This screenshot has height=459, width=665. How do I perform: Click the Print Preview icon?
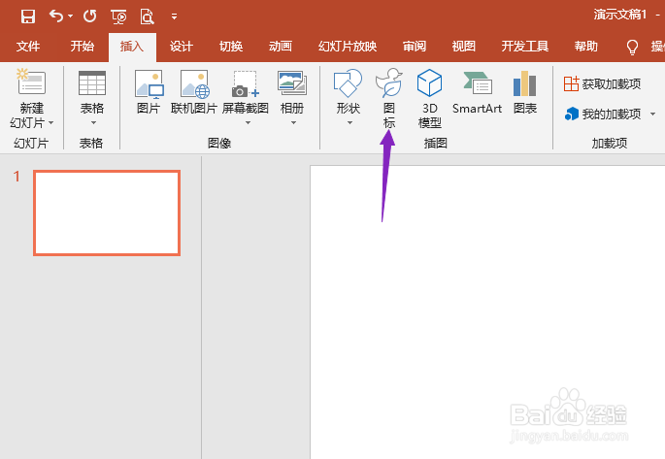coord(147,16)
